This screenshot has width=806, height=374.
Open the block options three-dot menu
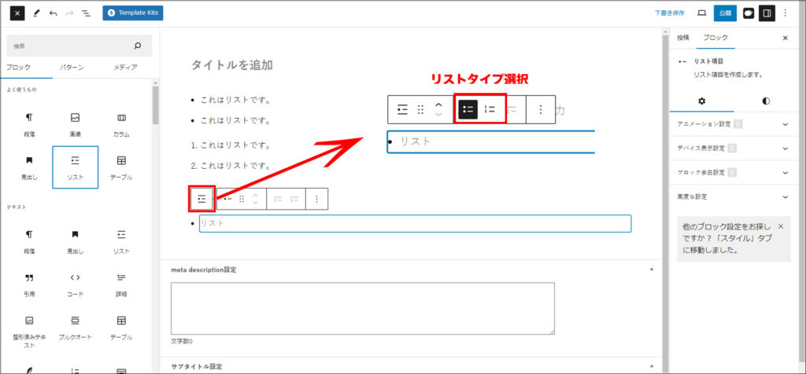coord(316,199)
